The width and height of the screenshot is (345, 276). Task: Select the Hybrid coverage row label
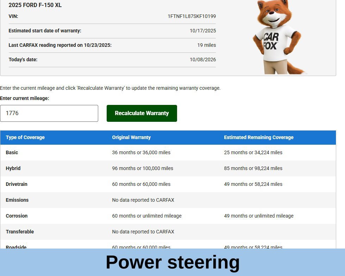[13, 168]
